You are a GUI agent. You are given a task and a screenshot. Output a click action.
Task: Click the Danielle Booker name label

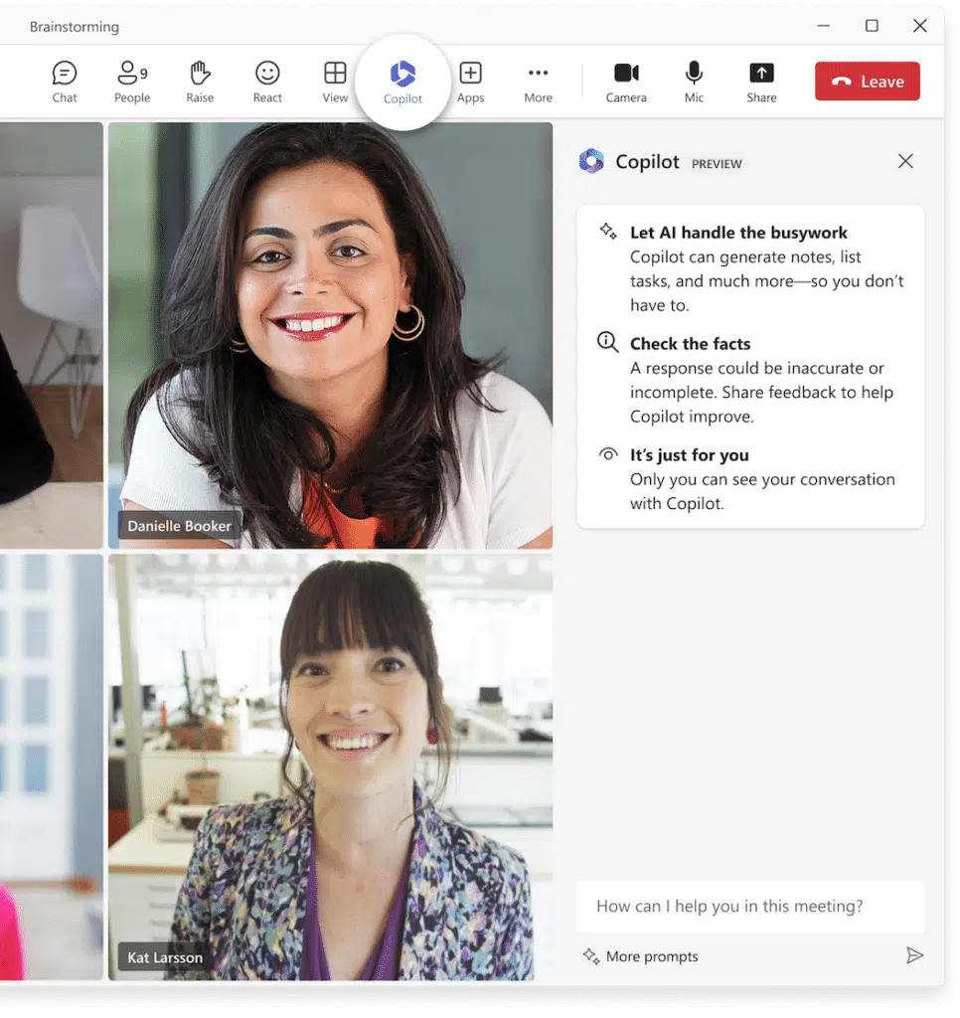pos(179,526)
